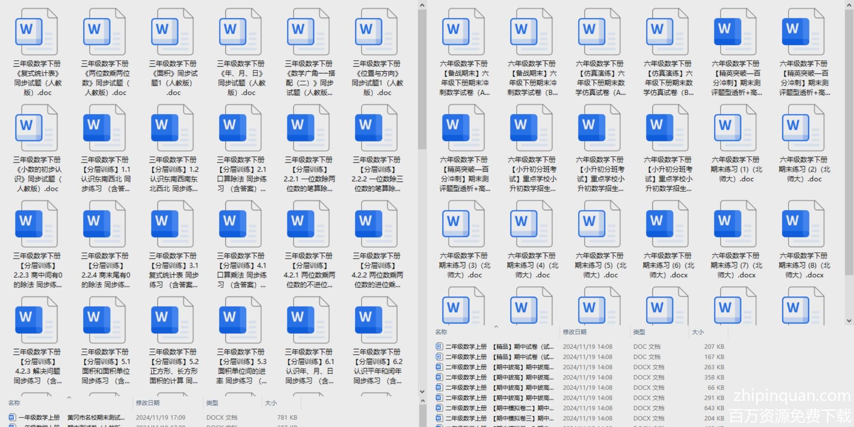
Task: Open the 【分层训练】5.2 正方形、长方形 Word file
Action: pos(172,320)
